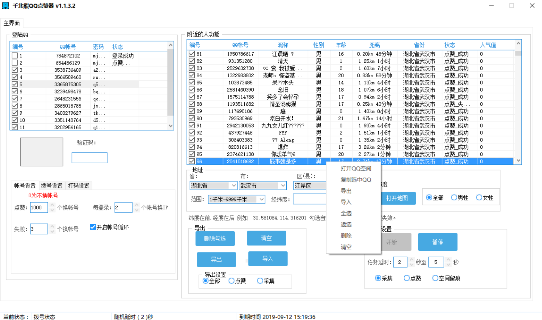The image size is (542, 320).
Task: Check the checkbox for account row 2
Action: pyautogui.click(x=15, y=63)
